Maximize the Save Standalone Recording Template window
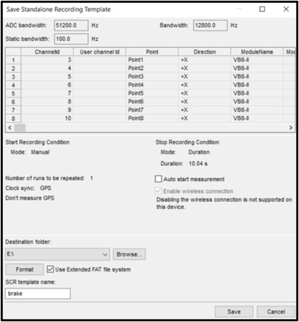 point(262,9)
